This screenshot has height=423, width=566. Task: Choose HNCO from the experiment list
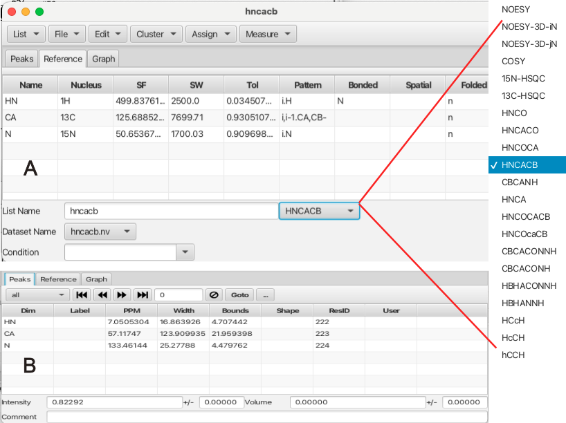(513, 113)
